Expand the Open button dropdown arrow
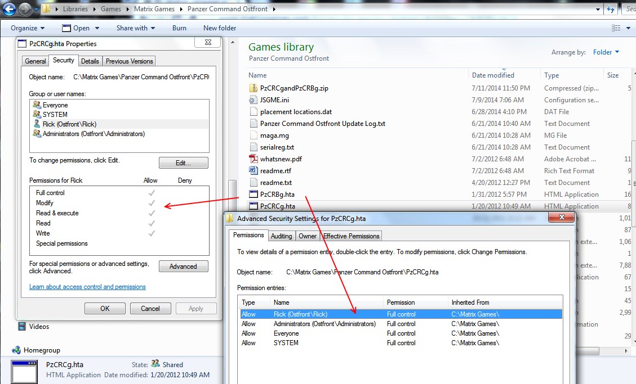 click(x=97, y=28)
